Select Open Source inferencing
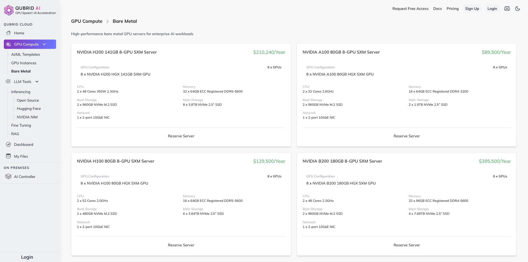Viewport: 528px width, 262px height. 28,100
